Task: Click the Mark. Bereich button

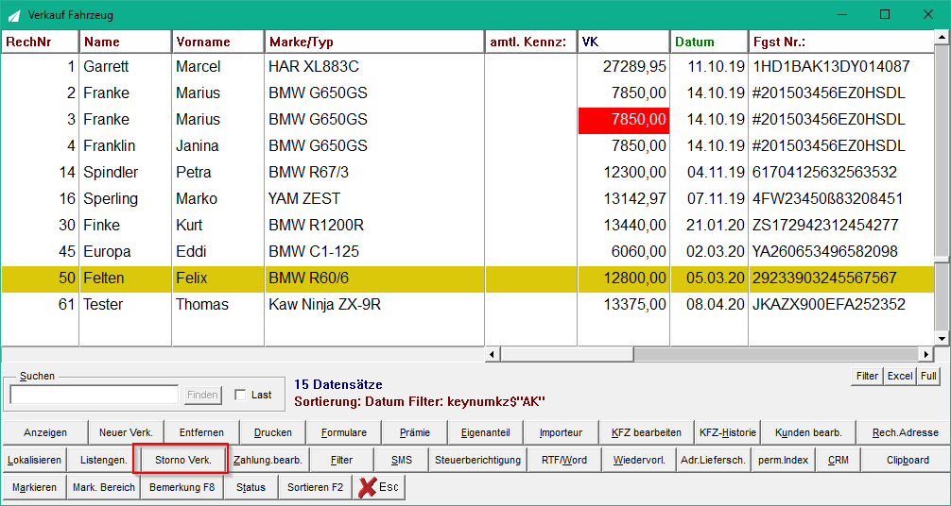Action: point(104,487)
